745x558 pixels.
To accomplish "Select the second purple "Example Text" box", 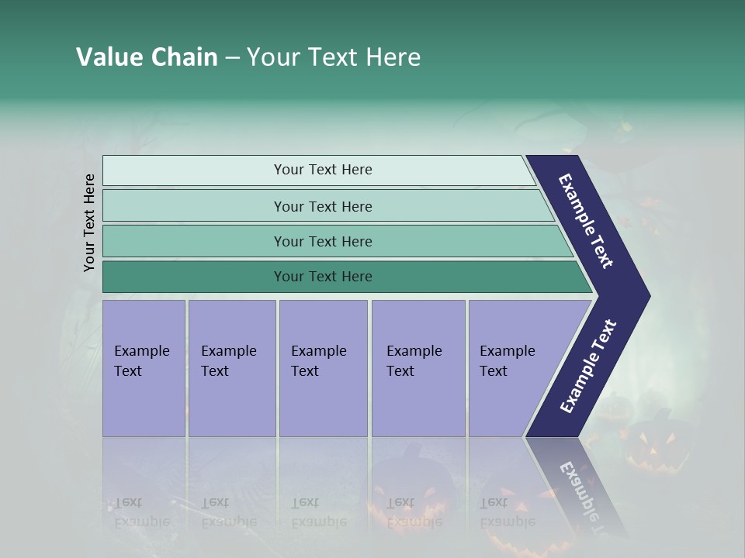I will point(231,367).
